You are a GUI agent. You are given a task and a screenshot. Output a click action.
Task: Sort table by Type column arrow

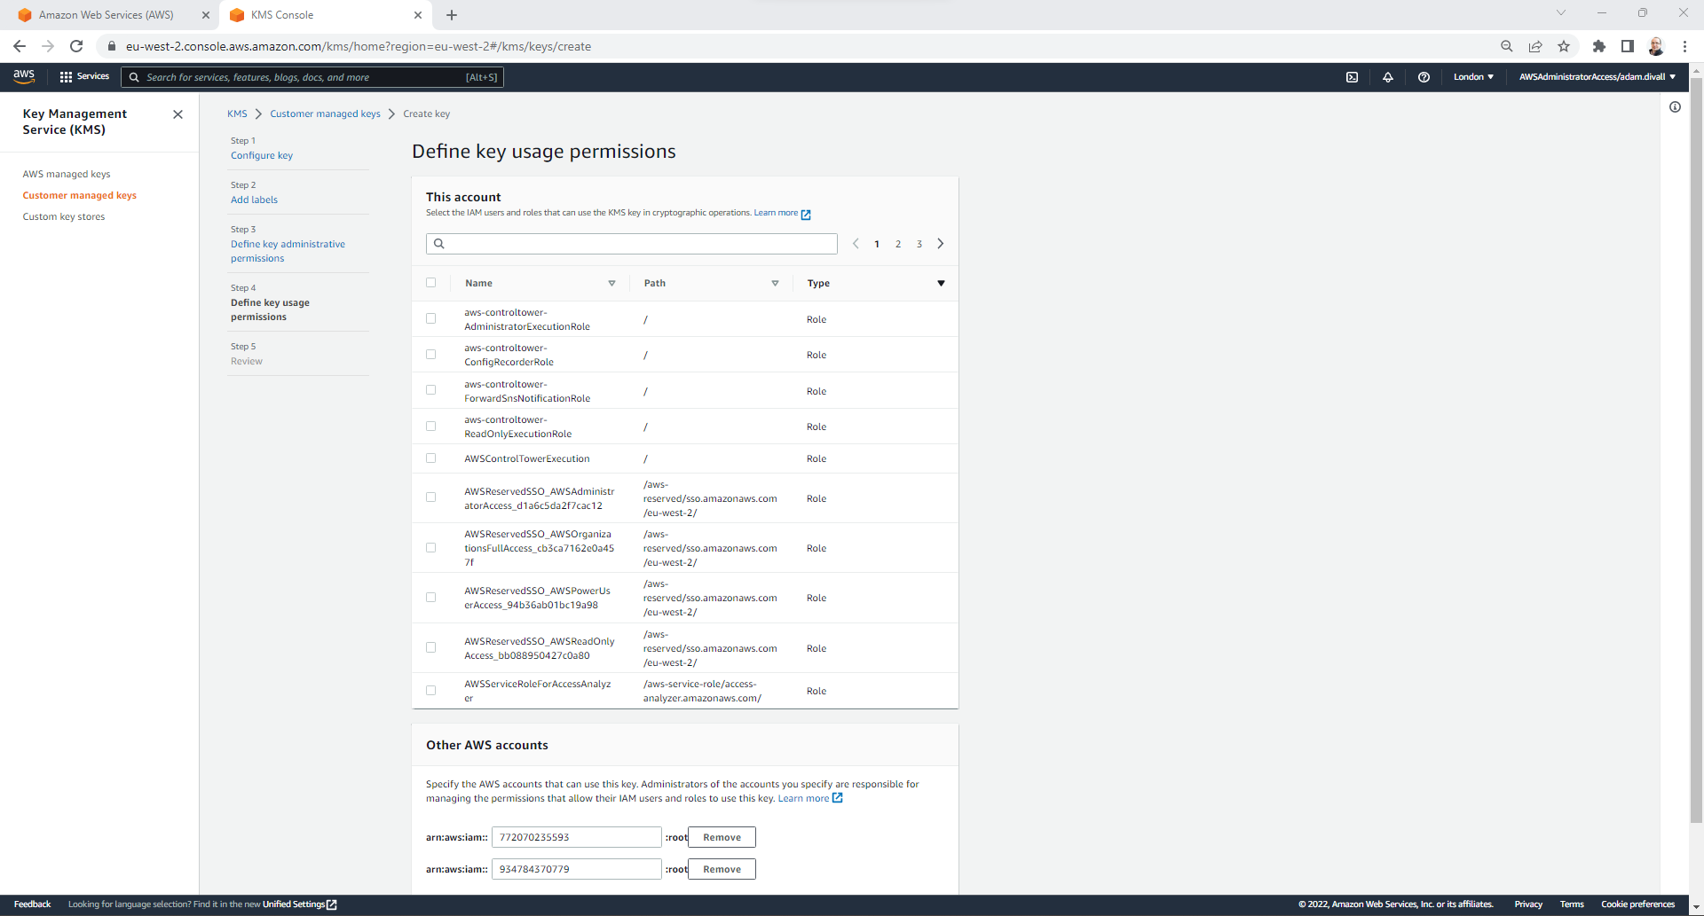(x=941, y=284)
